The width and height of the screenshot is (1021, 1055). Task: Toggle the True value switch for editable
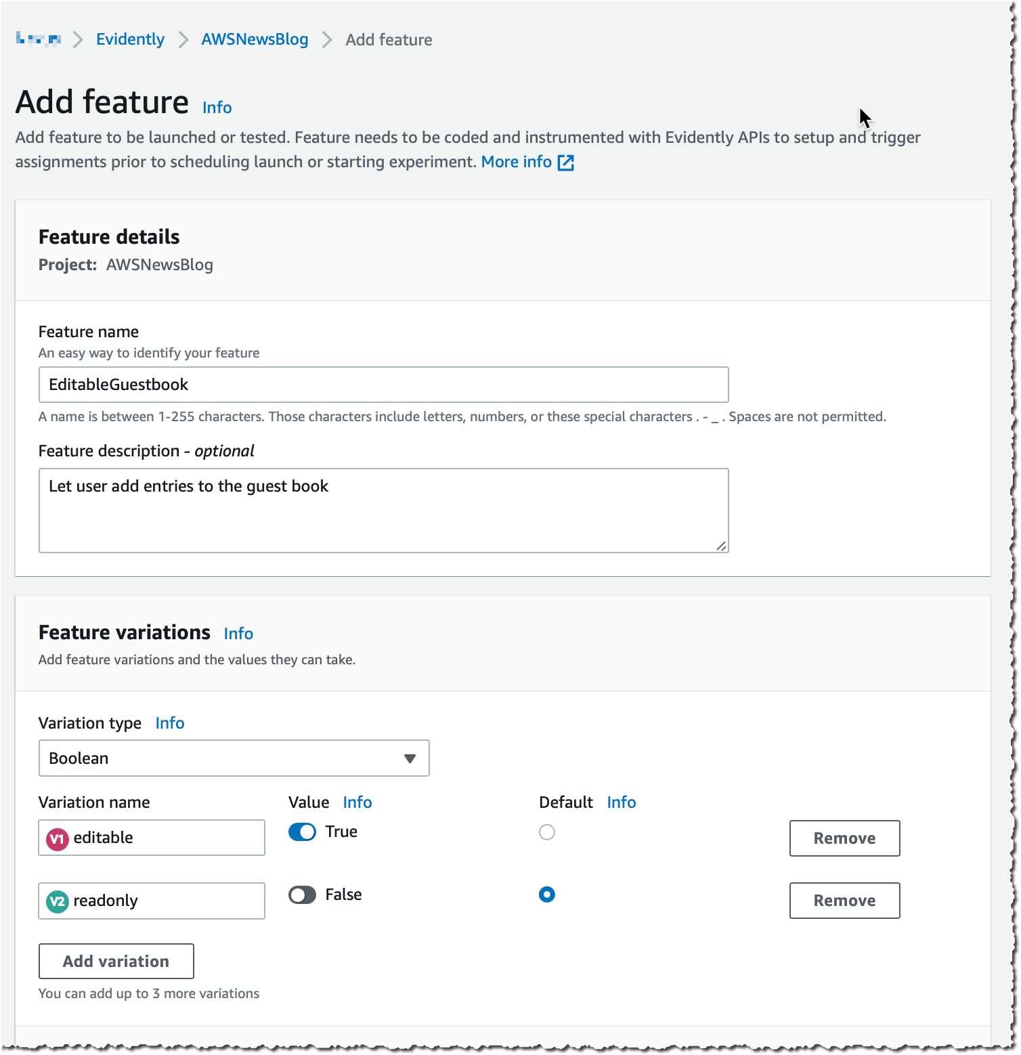(x=302, y=832)
